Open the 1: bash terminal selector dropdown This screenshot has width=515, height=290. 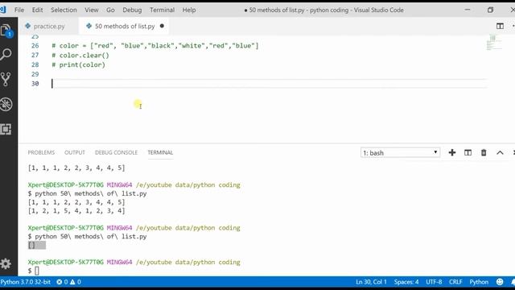(400, 153)
